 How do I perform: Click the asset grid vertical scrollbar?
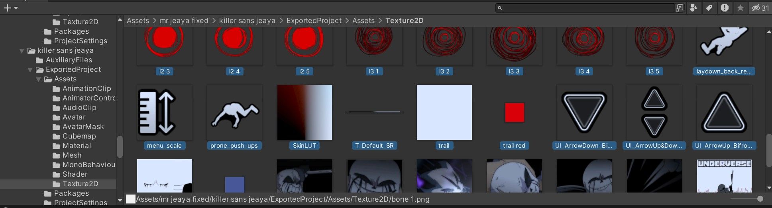point(769,150)
